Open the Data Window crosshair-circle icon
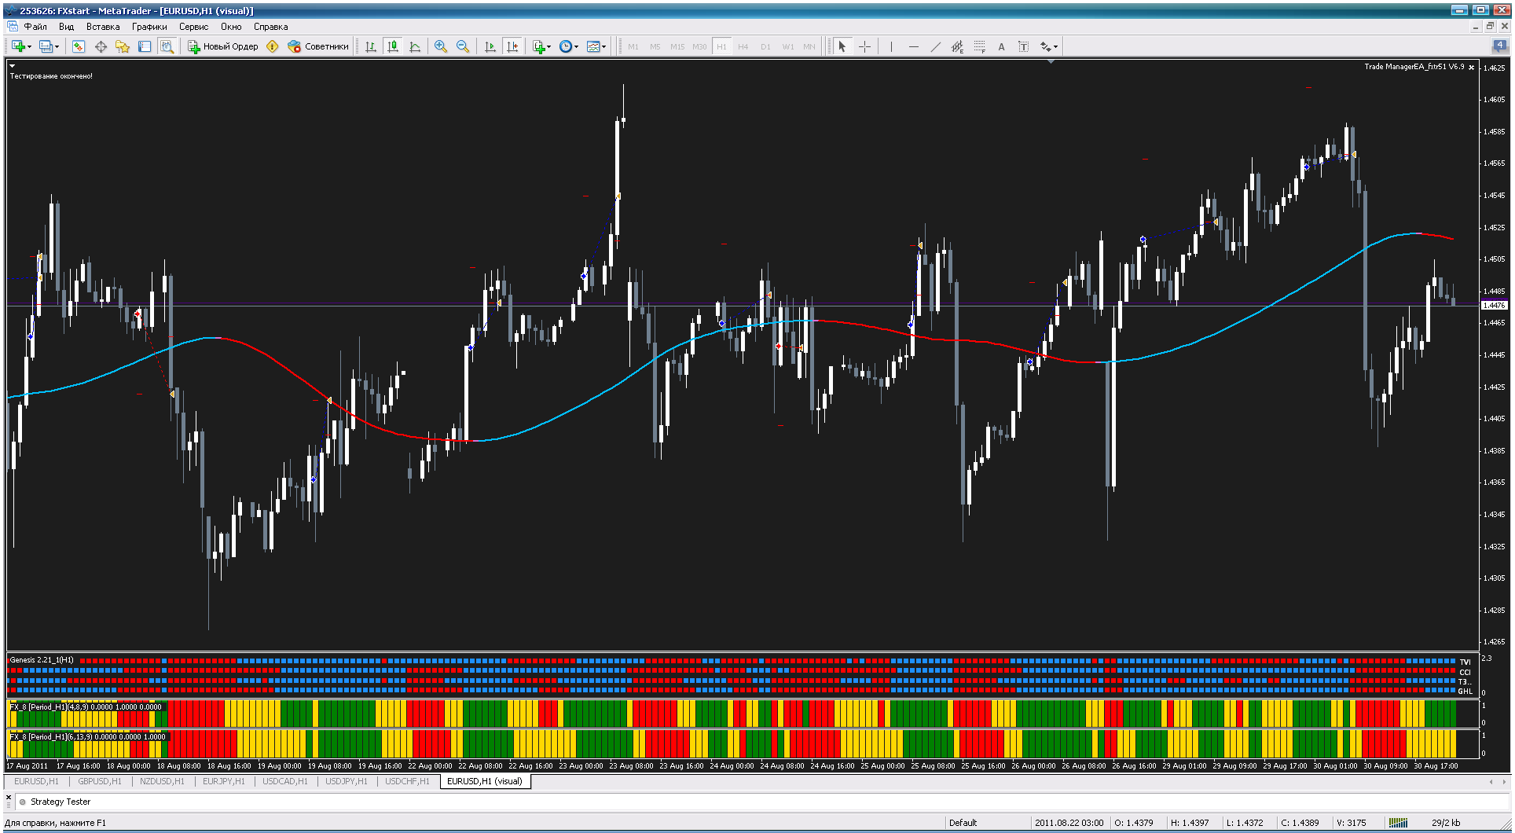The image size is (1515, 833). pos(101,46)
